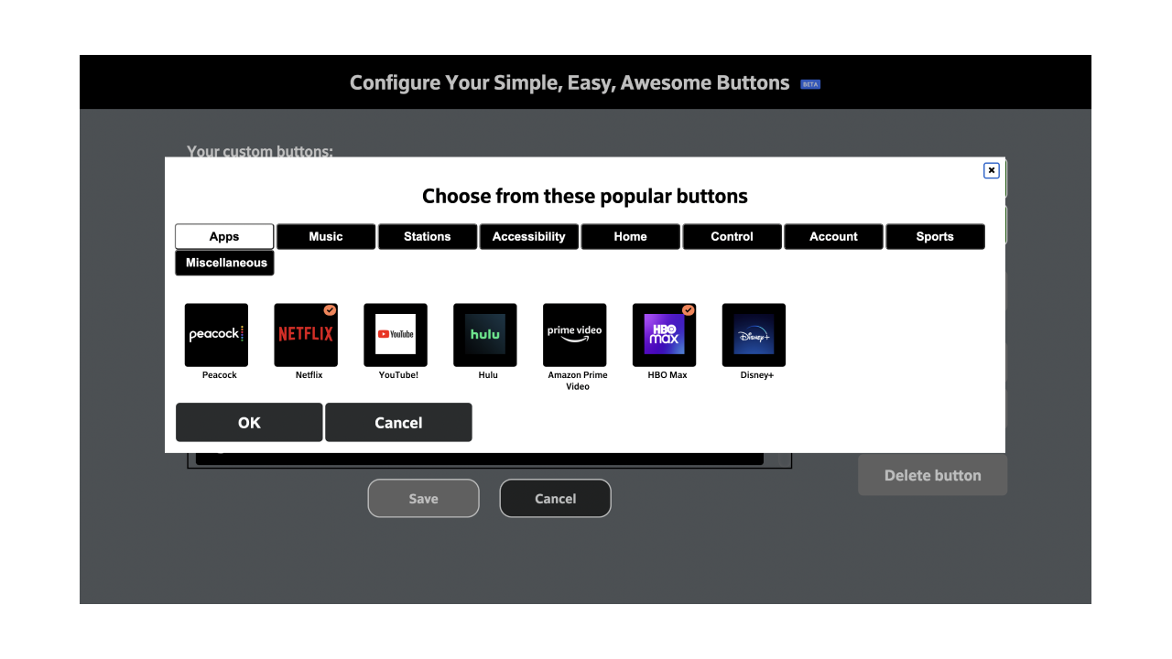Click the Netflix app icon
This screenshot has width=1172, height=659.
[306, 335]
